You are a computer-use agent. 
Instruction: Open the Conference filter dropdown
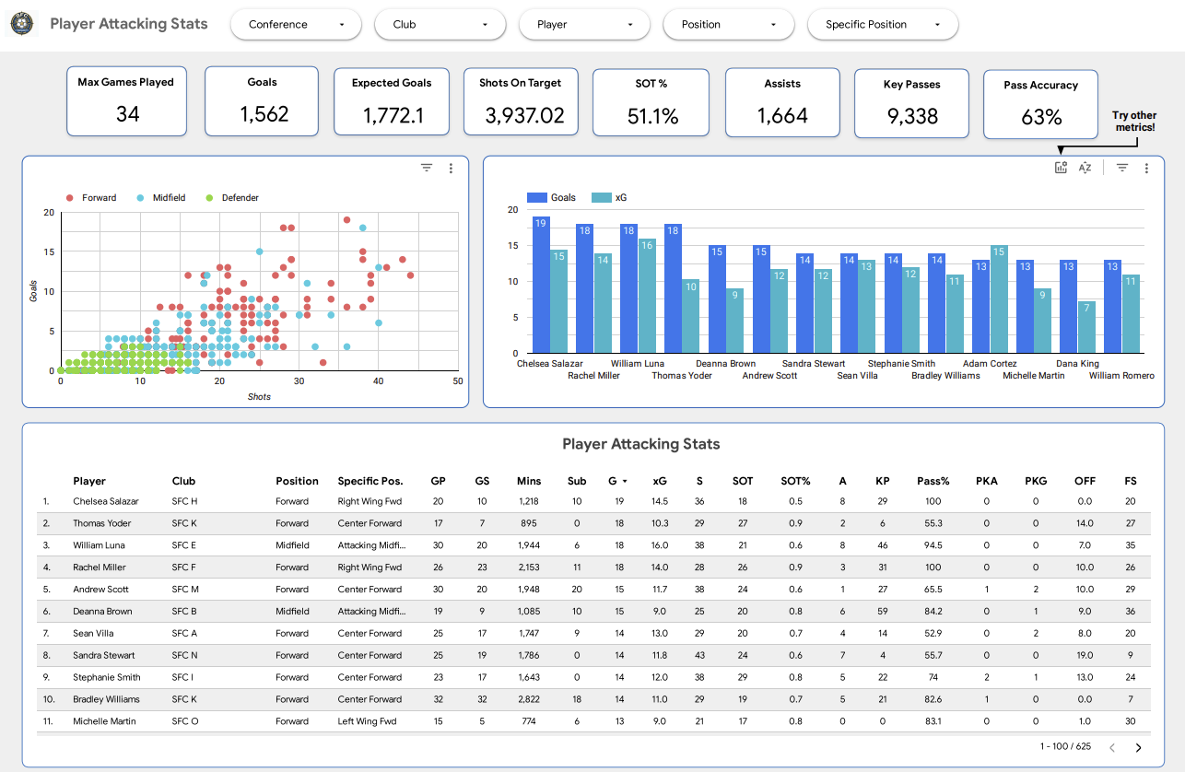[295, 24]
